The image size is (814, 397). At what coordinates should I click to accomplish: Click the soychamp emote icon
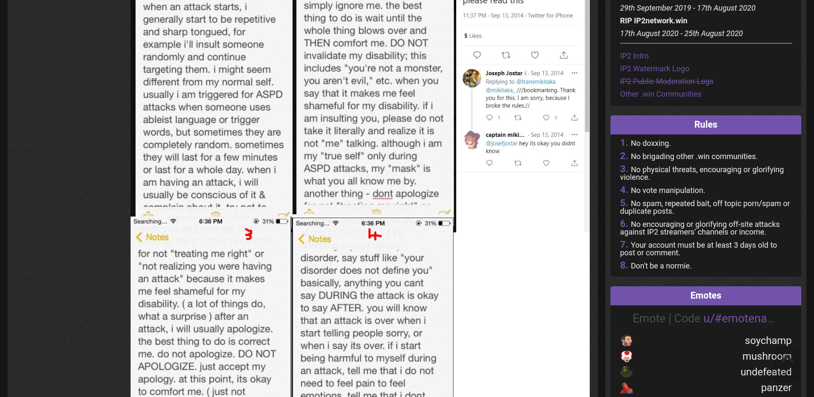(627, 341)
